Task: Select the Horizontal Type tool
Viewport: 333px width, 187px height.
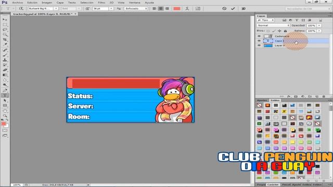Action: pyautogui.click(x=5, y=96)
